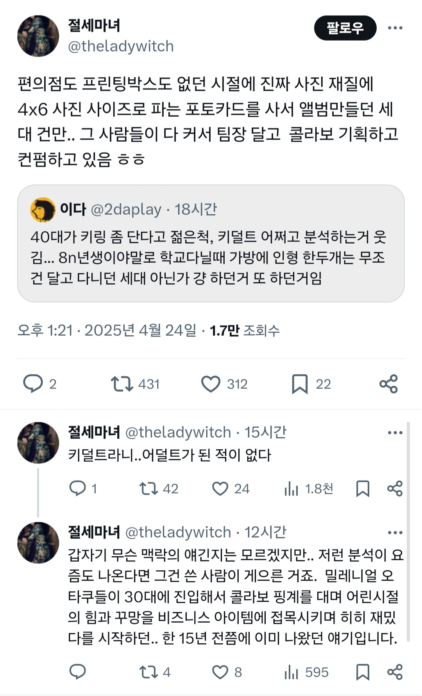Open 절세마녀's profile picture at the top
The width and height of the screenshot is (422, 696).
tap(38, 36)
